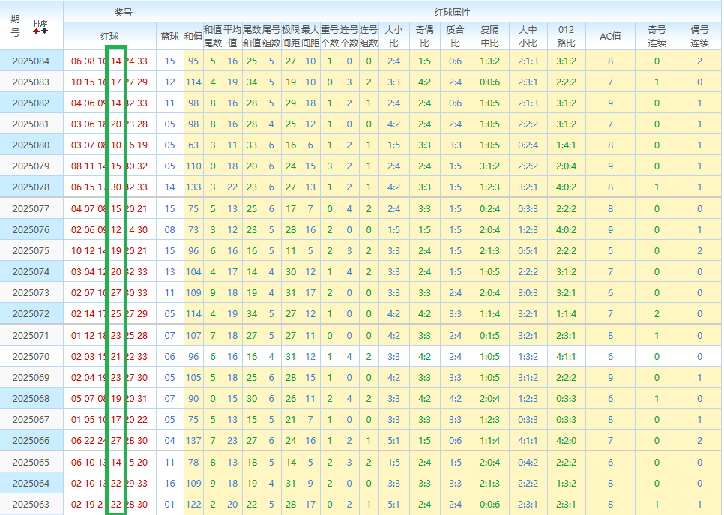Click the 尾数和值 column header
724x515 pixels.
252,37
